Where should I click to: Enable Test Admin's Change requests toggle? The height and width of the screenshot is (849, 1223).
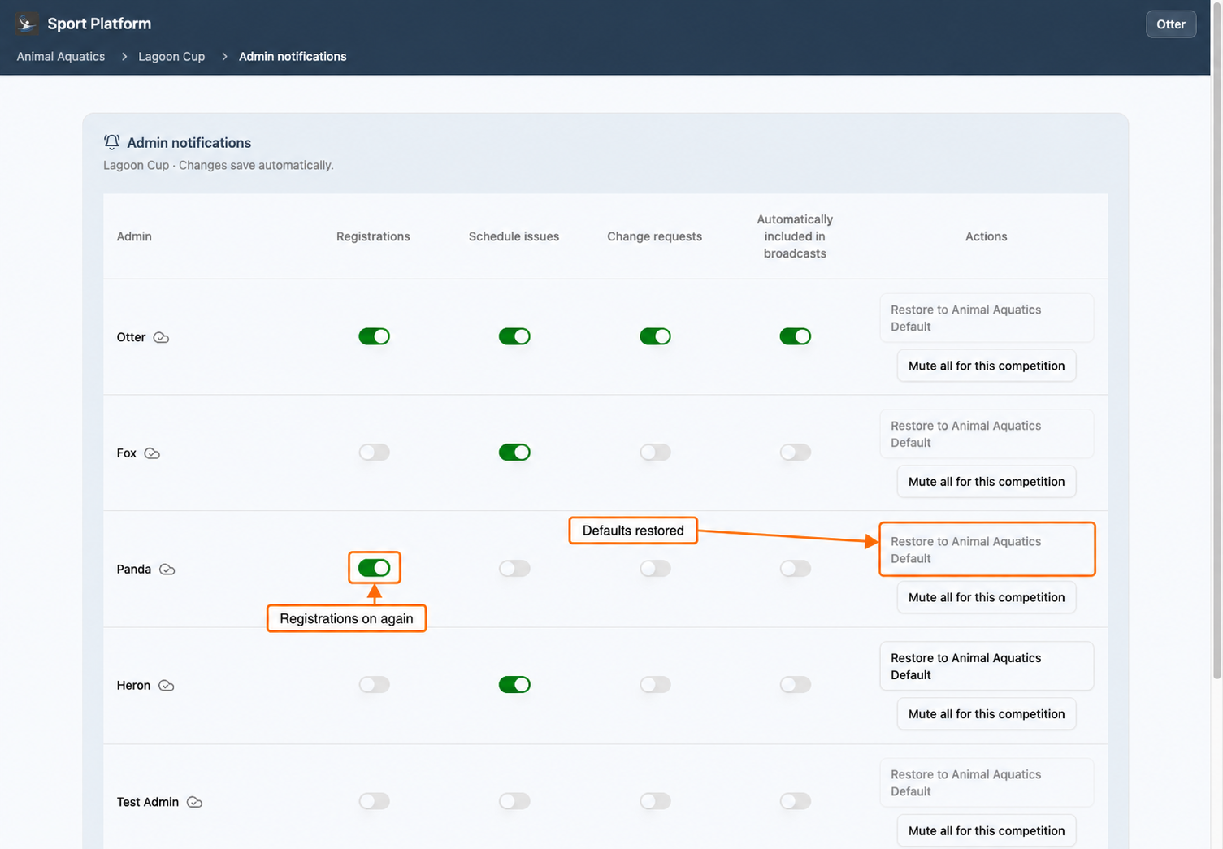[655, 802]
